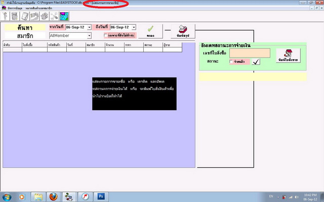Image resolution: width=324 pixels, height=202 pixels.
Task: Toggle the เฉพาะที่ยังไม่ชำระ unpaid-only checkbox
Action: [106, 36]
